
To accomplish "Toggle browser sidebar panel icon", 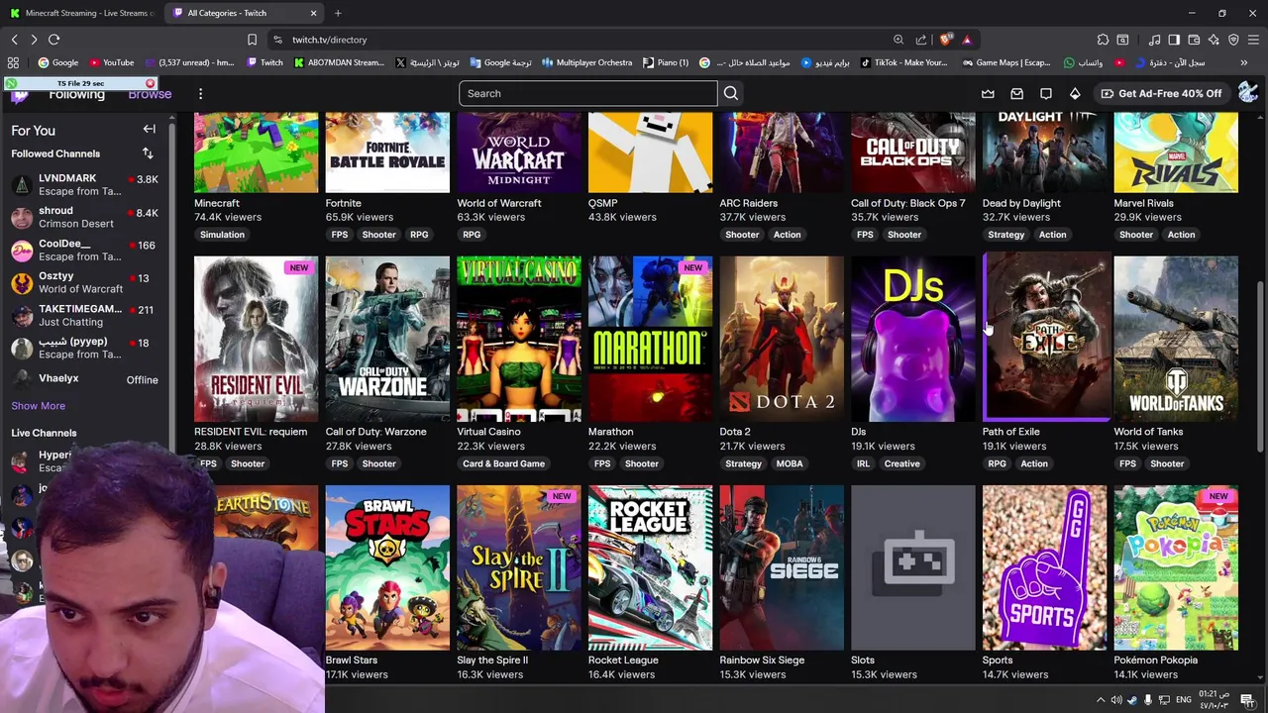I will click(x=1174, y=40).
